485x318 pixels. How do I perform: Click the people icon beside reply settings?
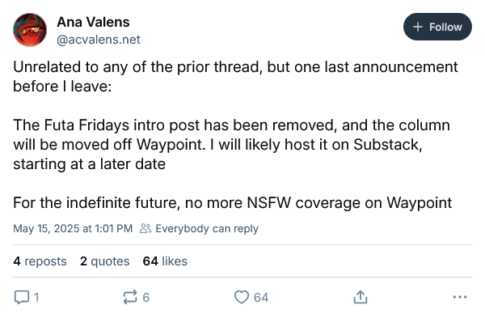[x=145, y=228]
